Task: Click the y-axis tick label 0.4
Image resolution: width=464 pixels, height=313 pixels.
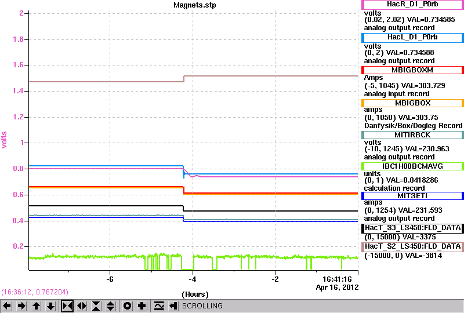Action: [19, 221]
